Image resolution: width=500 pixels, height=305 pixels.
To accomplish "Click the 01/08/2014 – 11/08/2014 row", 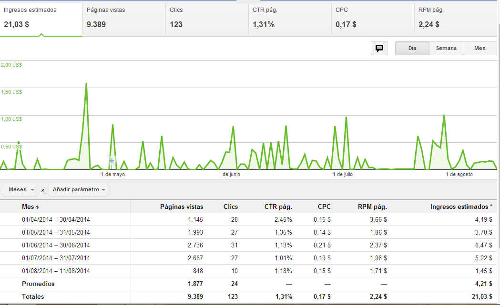I will pos(248,271).
